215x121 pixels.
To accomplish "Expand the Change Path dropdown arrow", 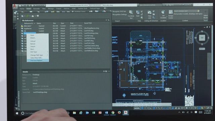I will (x=35, y=16).
